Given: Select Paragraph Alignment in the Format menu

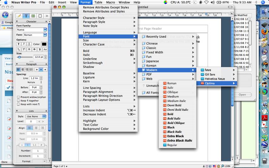Looking at the screenshot, I should pos(108,92).
